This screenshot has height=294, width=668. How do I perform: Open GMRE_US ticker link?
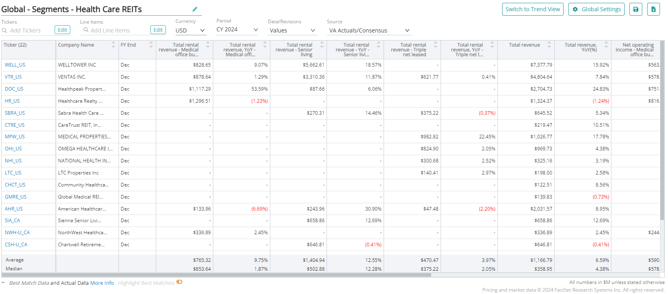(16, 197)
